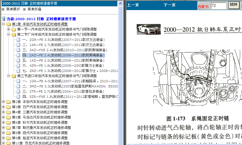This screenshot has height=145, width=242.
Task: Click folder icon of 第1章 丰田汽车
Action: click(x=8, y=24)
